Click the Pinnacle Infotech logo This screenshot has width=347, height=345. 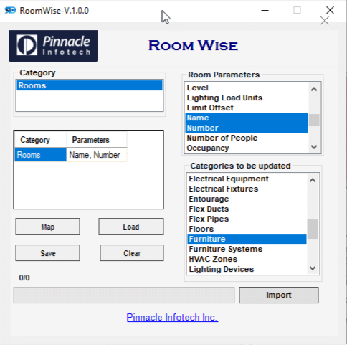click(53, 46)
